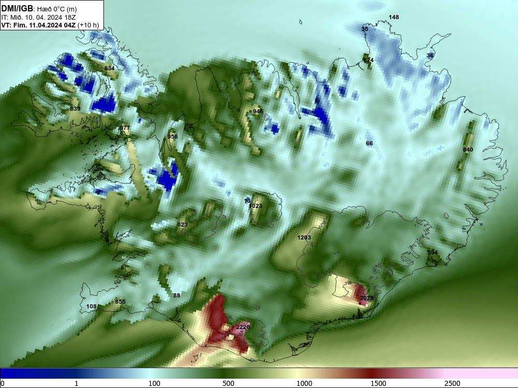The height and width of the screenshot is (388, 518).
Task: Click the colour scale label 1500
Action: (x=379, y=383)
